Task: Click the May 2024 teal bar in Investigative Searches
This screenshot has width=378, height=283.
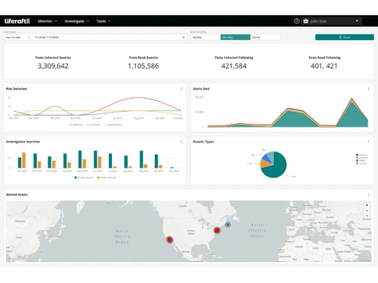Action: 80,159
